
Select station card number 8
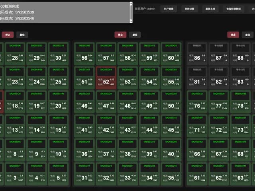click(15, 150)
